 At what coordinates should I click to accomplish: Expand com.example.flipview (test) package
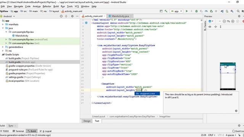(6, 43)
